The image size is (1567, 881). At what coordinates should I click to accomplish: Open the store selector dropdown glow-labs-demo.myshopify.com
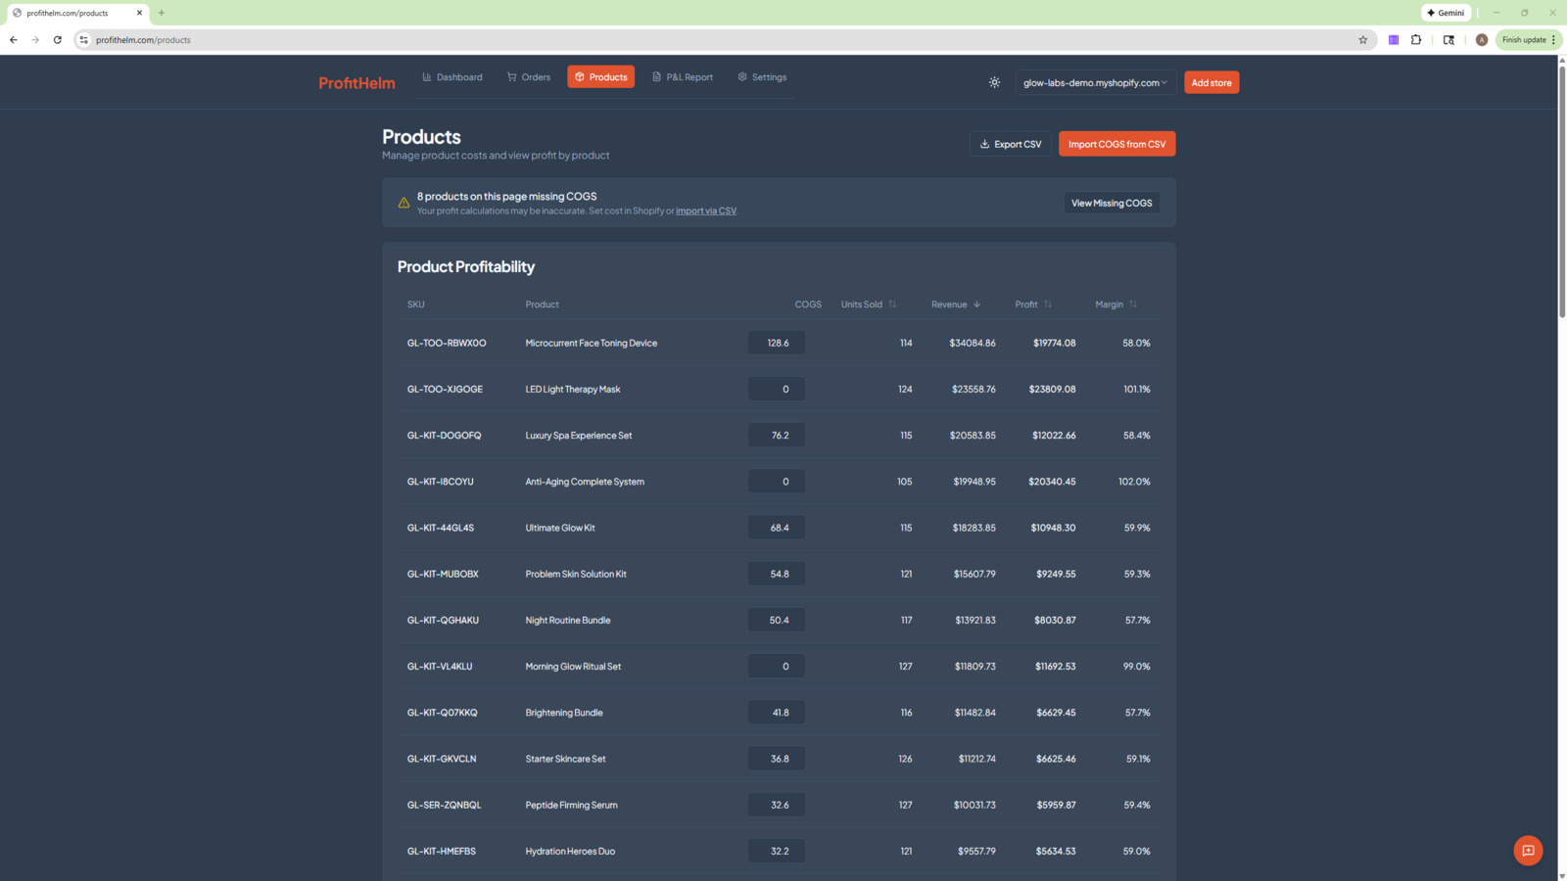pos(1095,82)
